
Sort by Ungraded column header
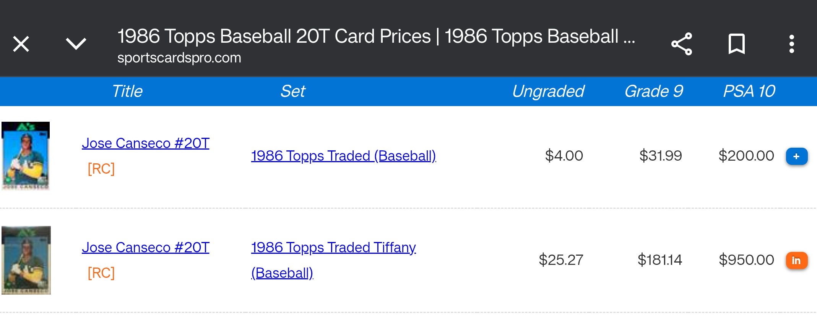coord(548,92)
